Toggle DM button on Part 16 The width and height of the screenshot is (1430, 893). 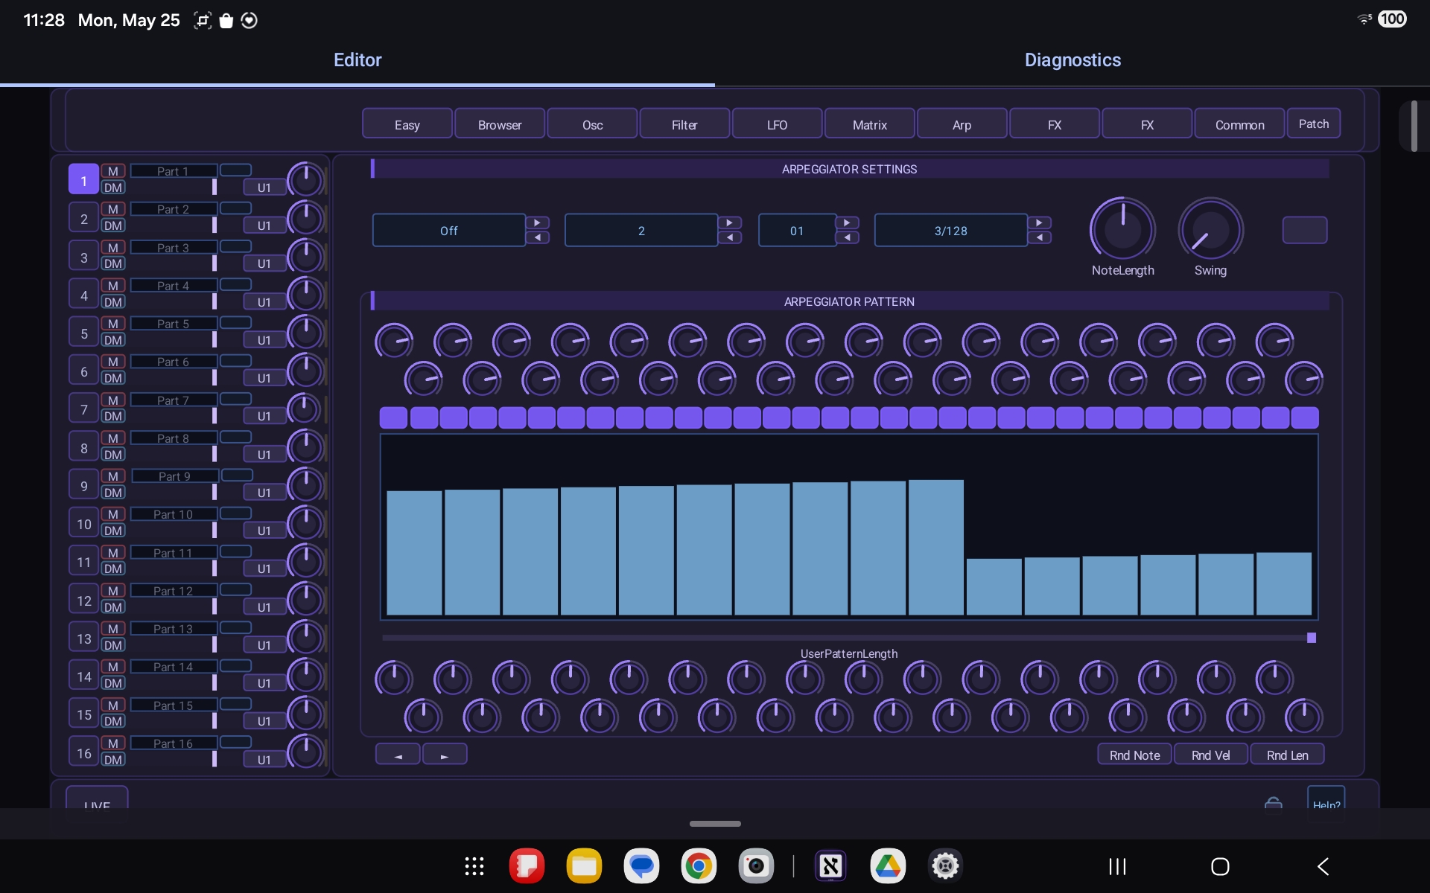click(x=113, y=760)
